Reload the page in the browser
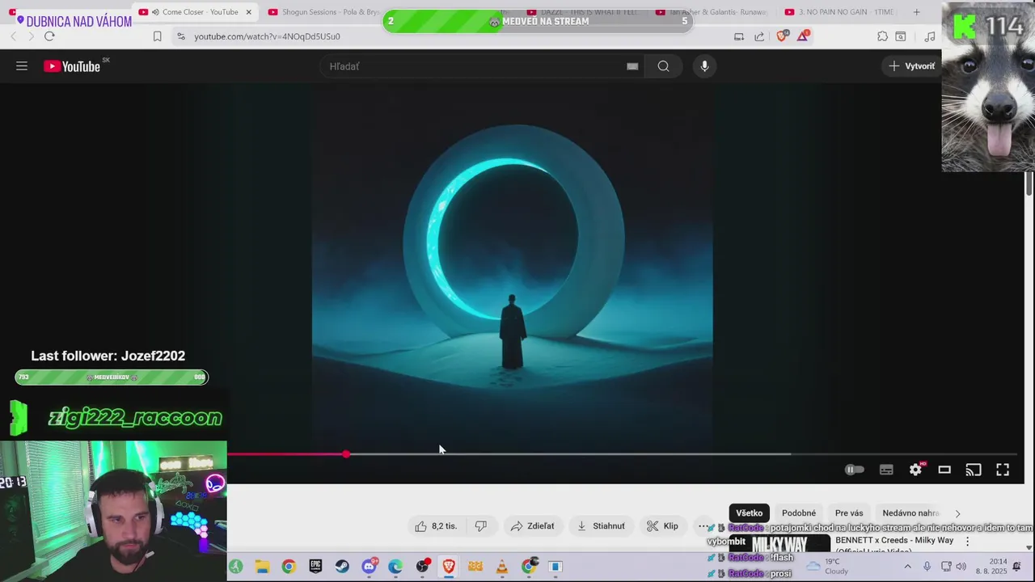1035x582 pixels. [x=49, y=36]
